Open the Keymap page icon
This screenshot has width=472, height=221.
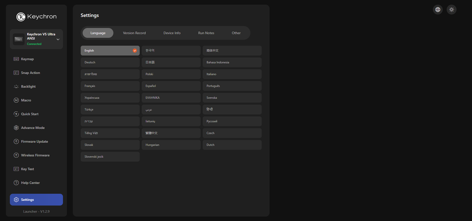click(x=16, y=59)
